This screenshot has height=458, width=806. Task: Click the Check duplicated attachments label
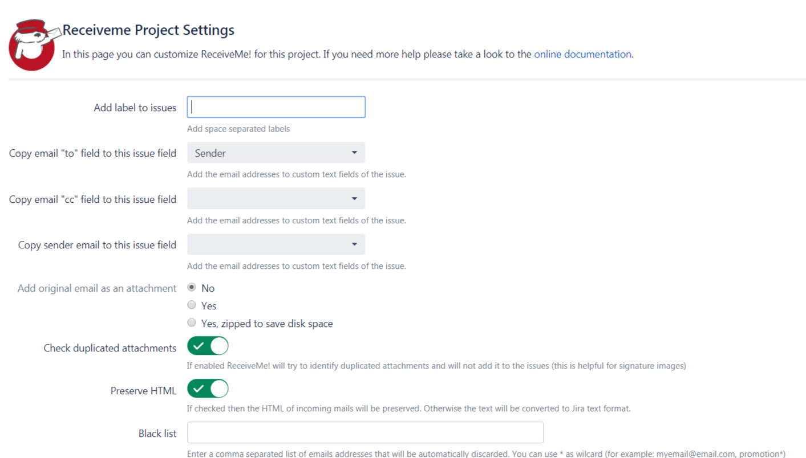click(x=110, y=348)
